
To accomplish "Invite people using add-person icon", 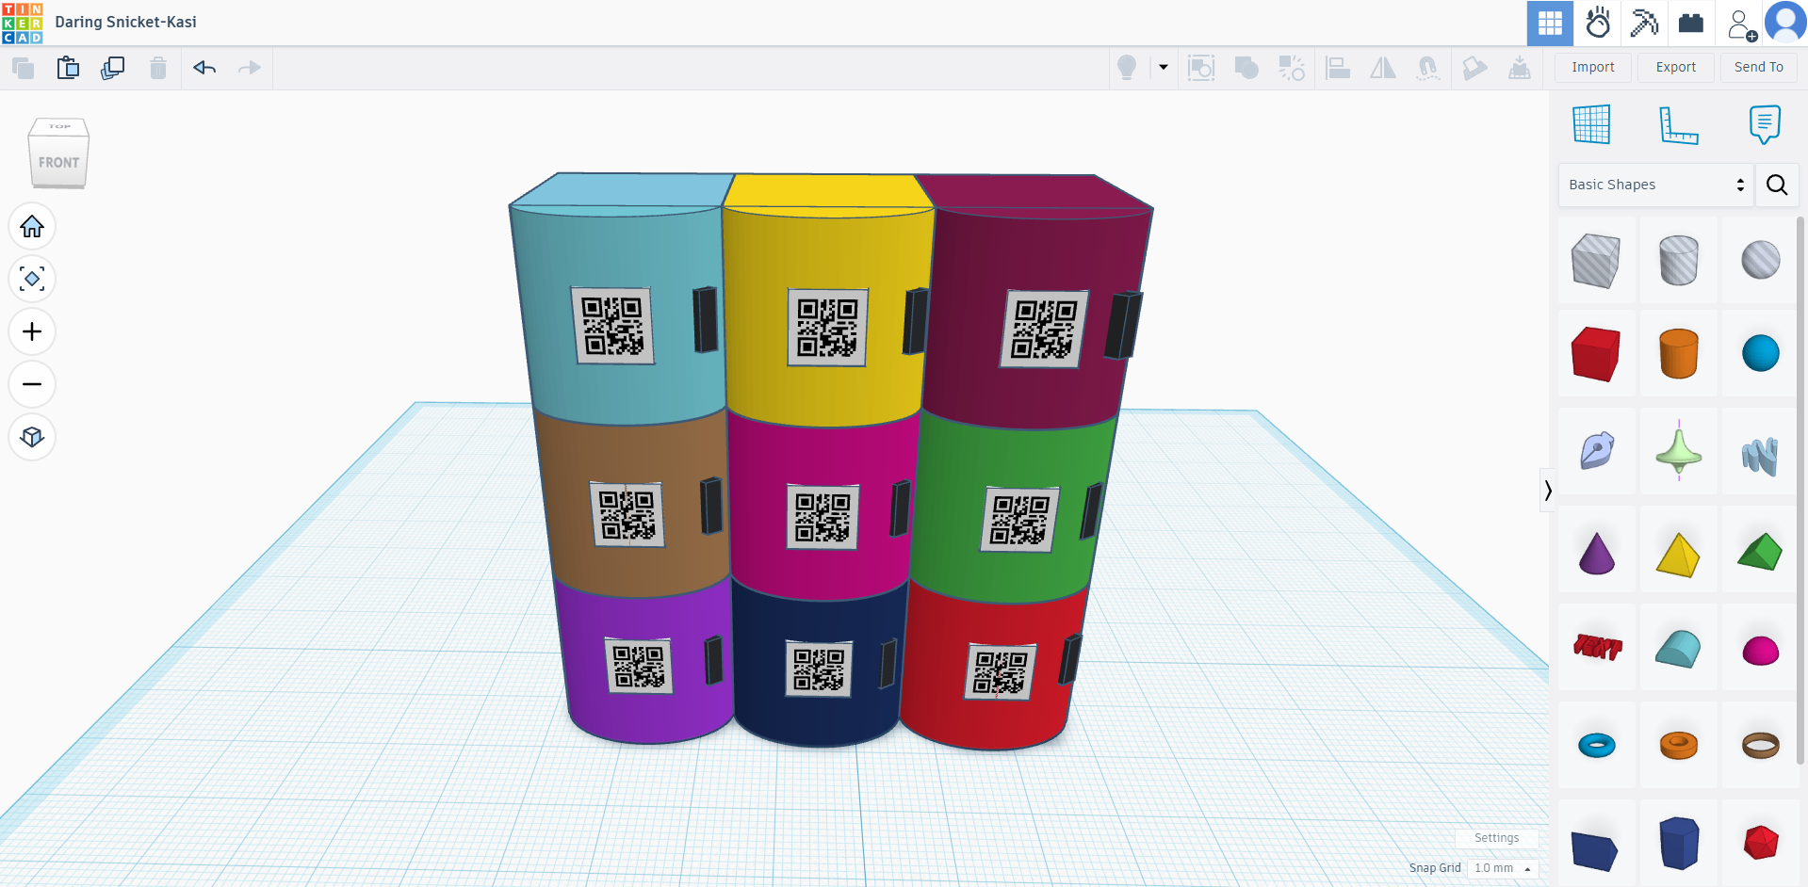I will pyautogui.click(x=1741, y=24).
